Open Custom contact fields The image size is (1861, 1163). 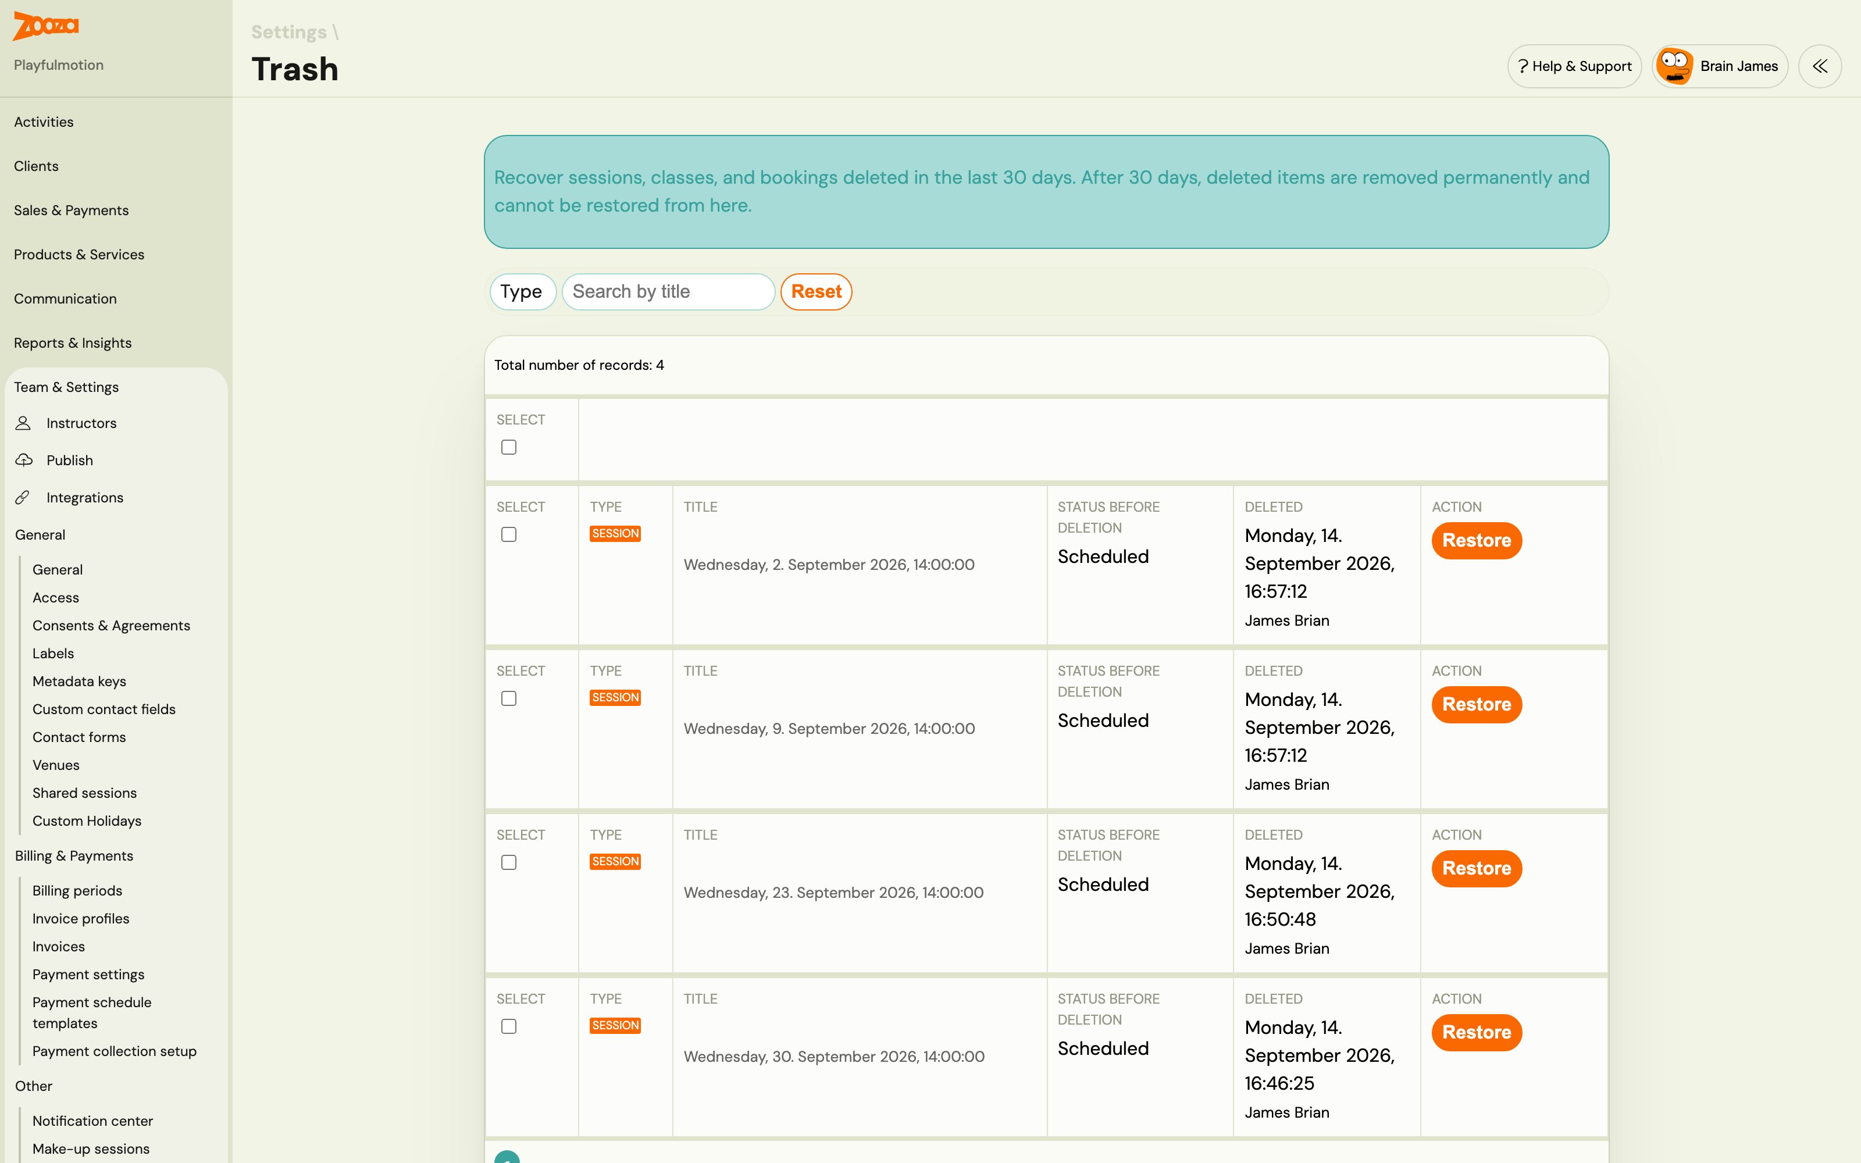click(x=104, y=709)
